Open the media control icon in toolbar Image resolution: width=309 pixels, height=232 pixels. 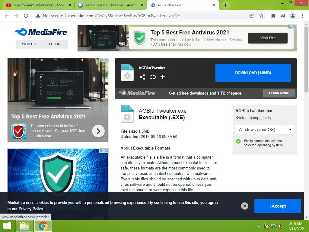click(283, 16)
